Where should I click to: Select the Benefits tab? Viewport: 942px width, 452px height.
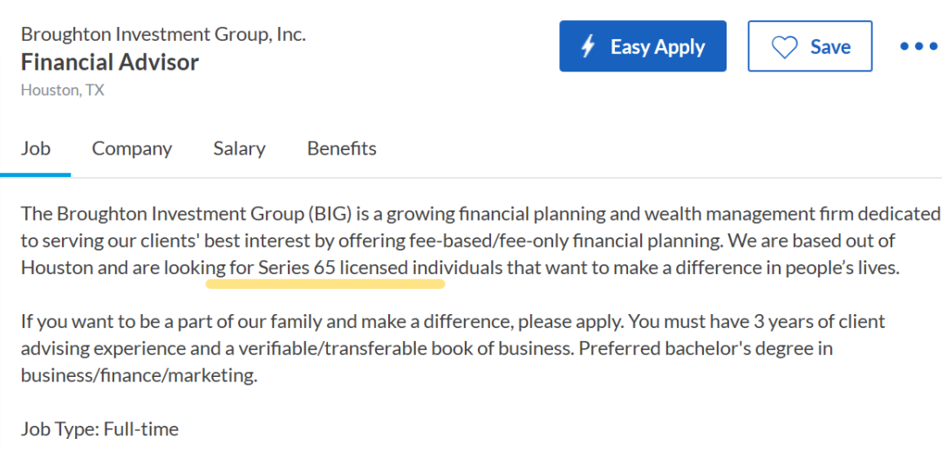click(x=342, y=148)
